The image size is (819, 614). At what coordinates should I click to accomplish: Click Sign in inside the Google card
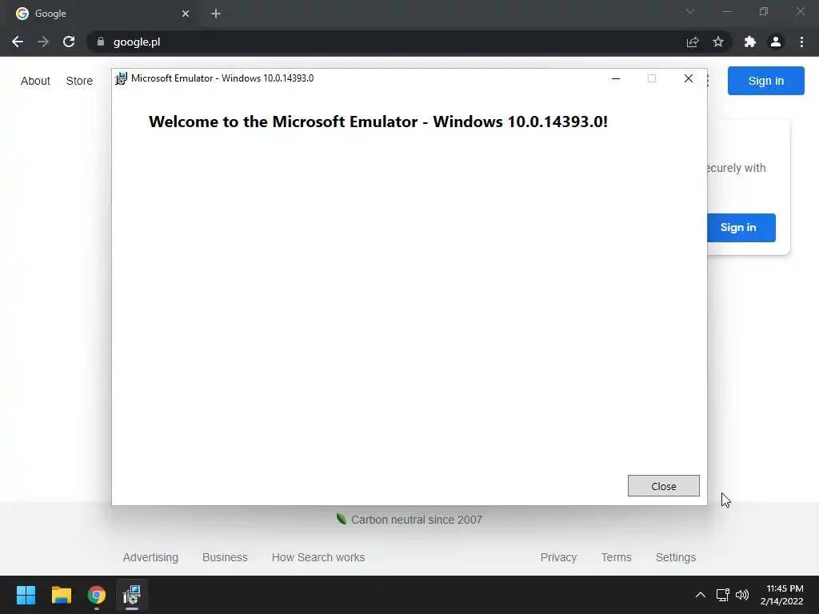[741, 228]
